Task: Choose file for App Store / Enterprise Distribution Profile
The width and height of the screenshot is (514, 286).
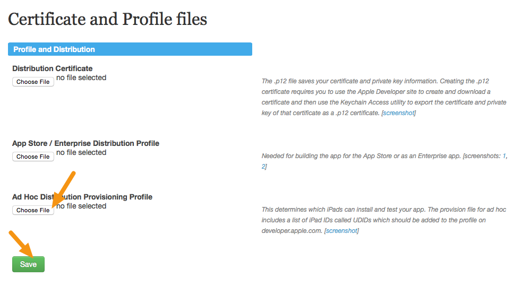Action: pyautogui.click(x=33, y=157)
